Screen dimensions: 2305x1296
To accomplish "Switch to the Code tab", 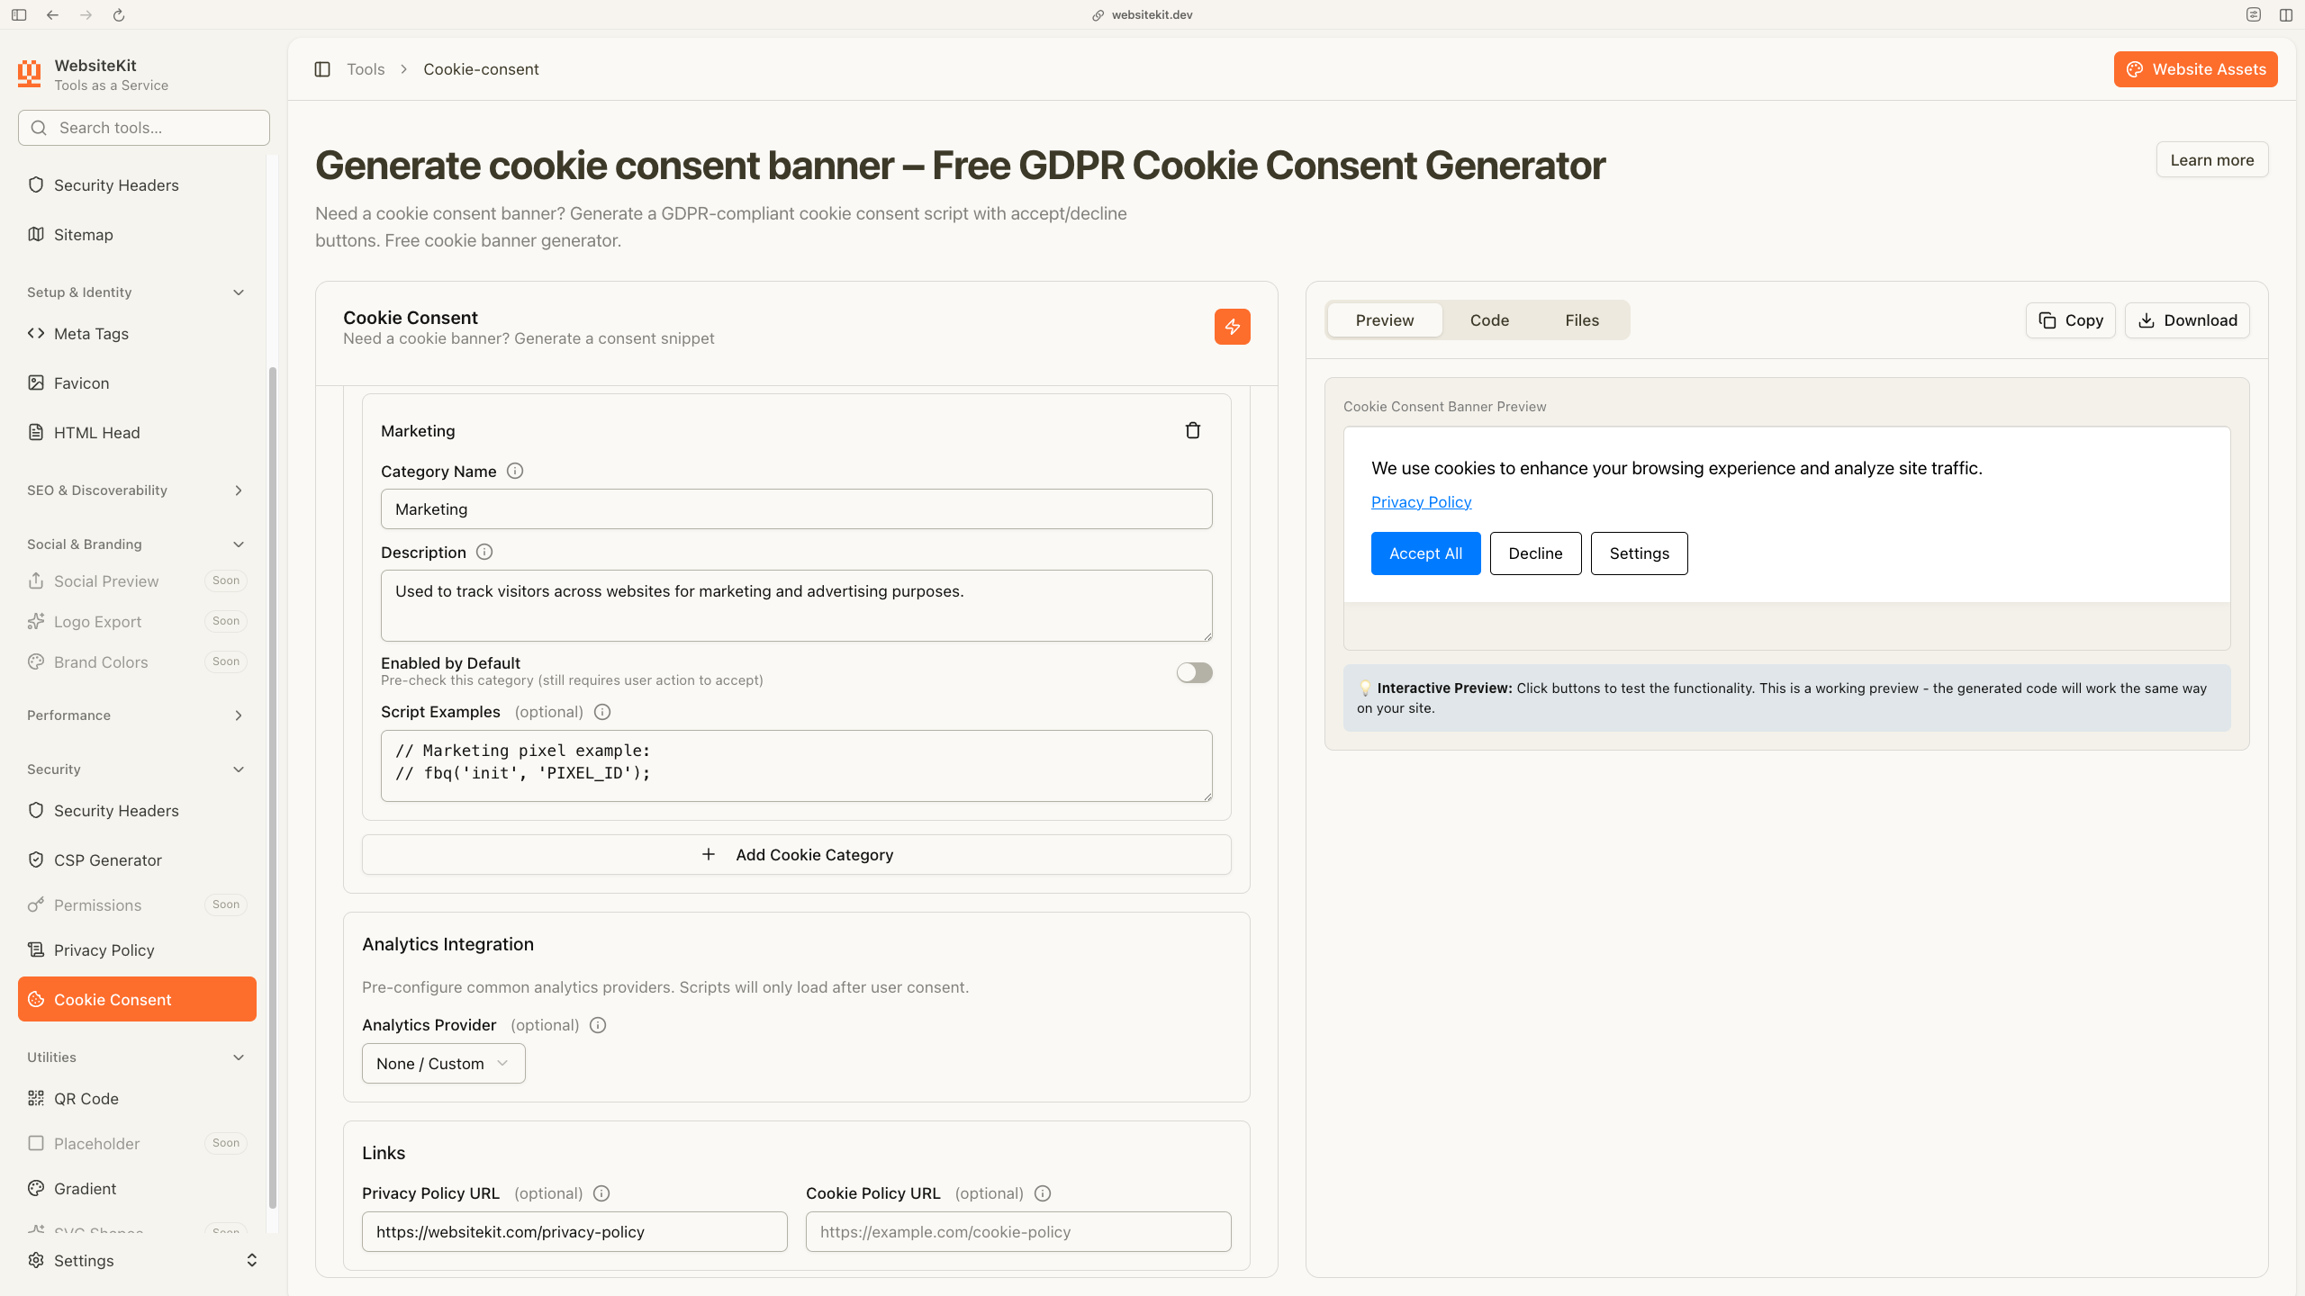I will pos(1488,319).
